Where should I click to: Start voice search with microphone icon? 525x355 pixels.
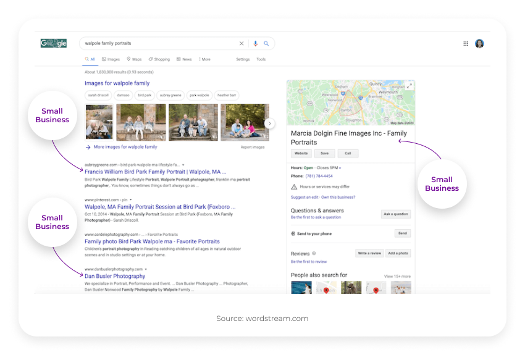coord(256,43)
